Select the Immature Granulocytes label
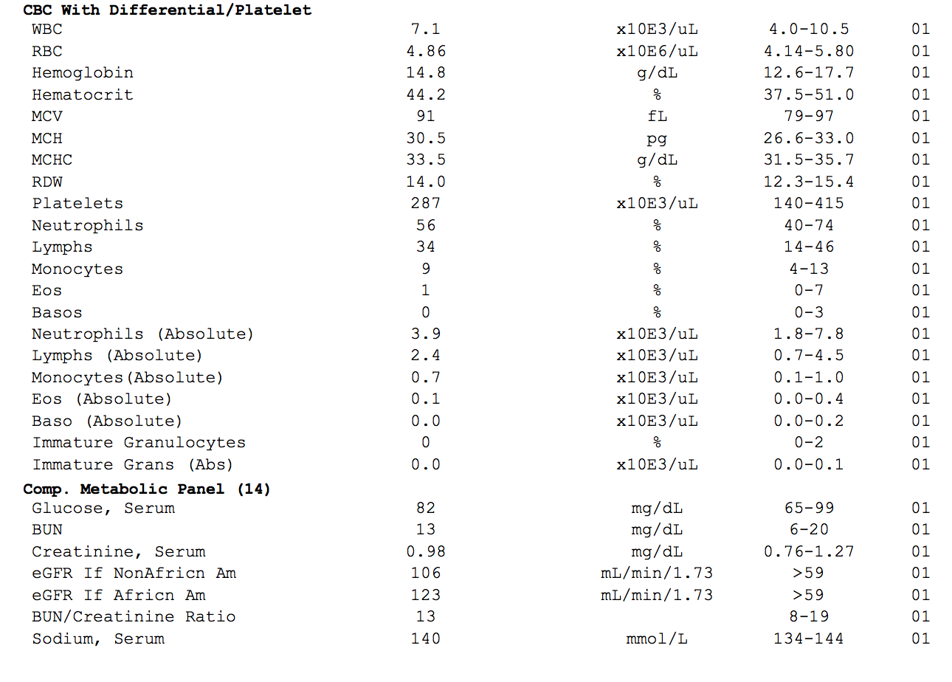952x682 pixels. click(139, 443)
